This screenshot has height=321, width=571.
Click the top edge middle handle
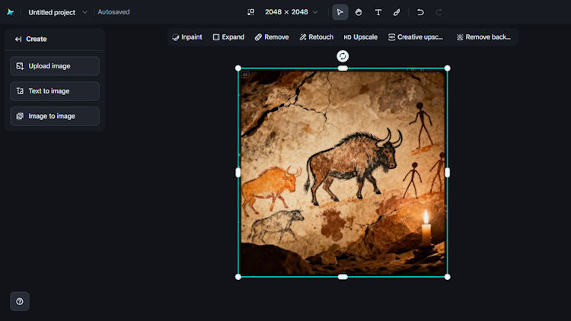pos(343,68)
